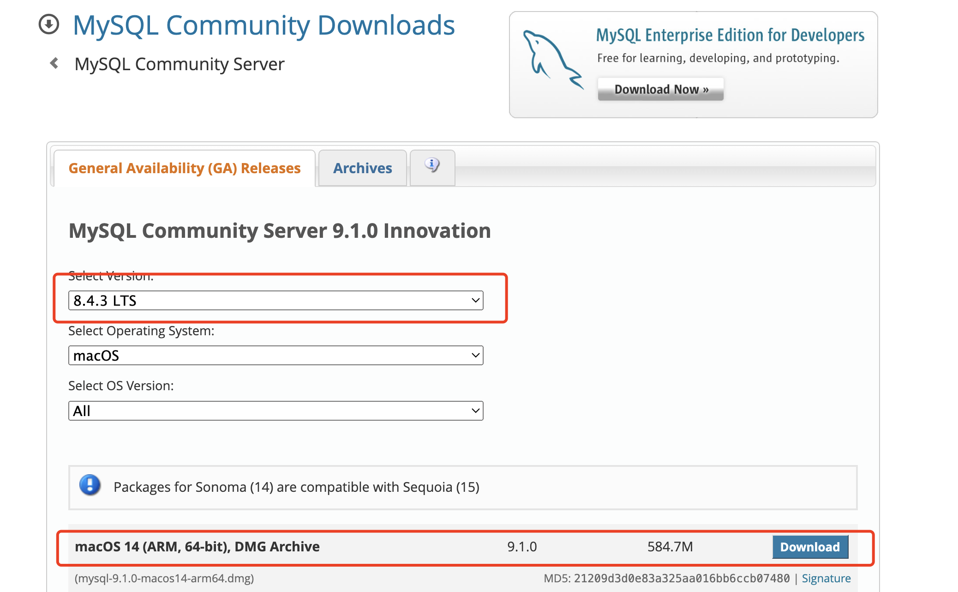The width and height of the screenshot is (958, 592).
Task: Open the information tab icon
Action: click(x=432, y=165)
